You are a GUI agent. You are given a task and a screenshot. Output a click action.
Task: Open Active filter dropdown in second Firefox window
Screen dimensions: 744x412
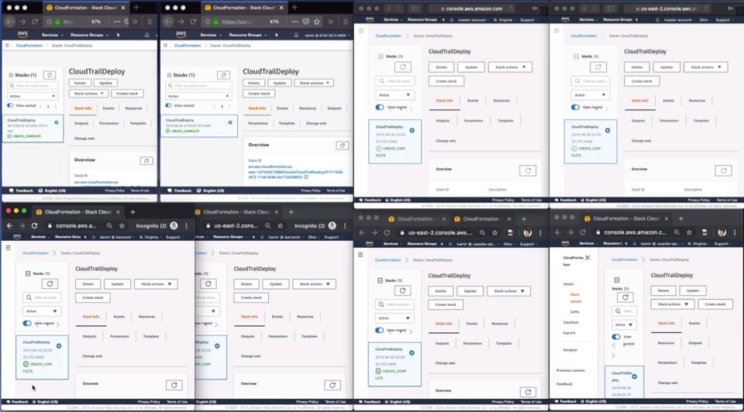tap(198, 96)
